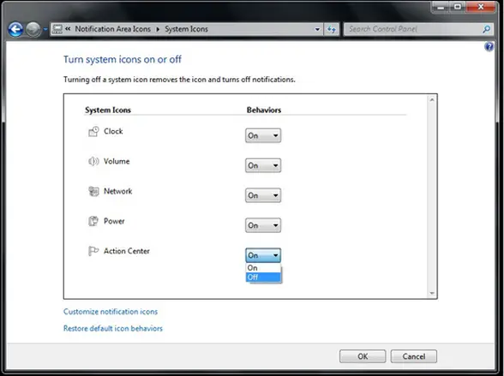Go back with the blue Back arrow
This screenshot has width=504, height=376.
(x=15, y=29)
